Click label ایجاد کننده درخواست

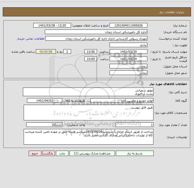click(x=173, y=39)
